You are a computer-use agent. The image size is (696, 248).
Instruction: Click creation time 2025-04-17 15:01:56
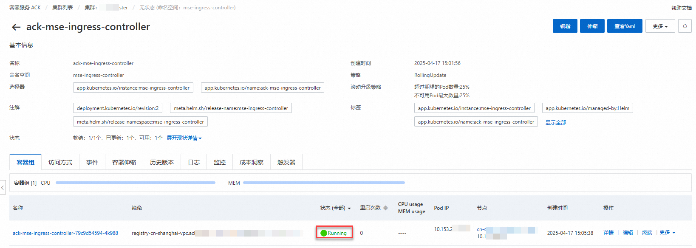(437, 63)
